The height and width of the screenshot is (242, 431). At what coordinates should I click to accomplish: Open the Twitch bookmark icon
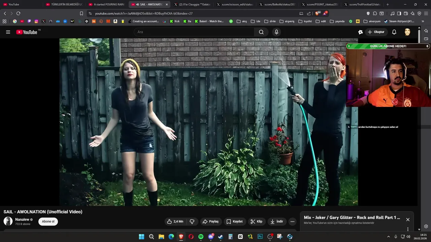click(x=29, y=21)
